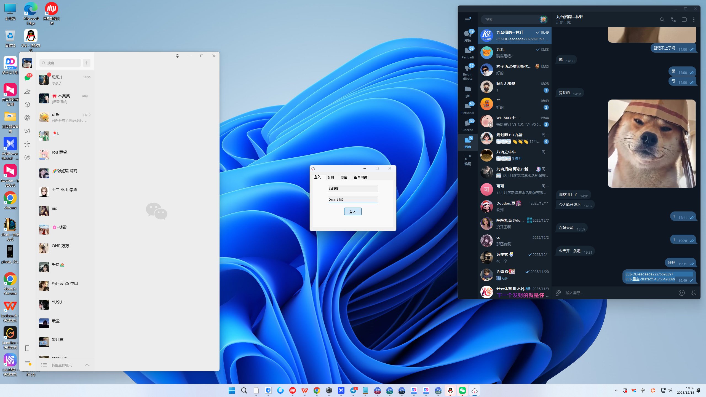Switch to the 註冊 tab in login dialog

[331, 178]
